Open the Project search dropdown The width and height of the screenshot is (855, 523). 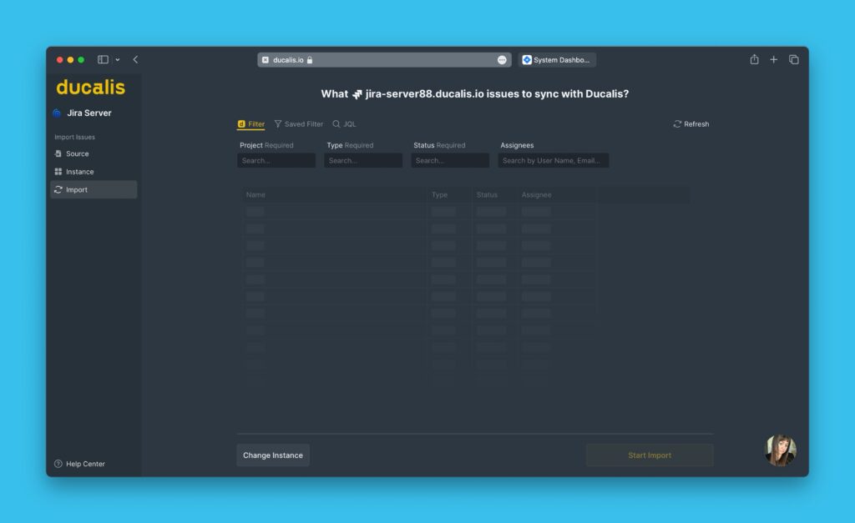click(x=276, y=160)
